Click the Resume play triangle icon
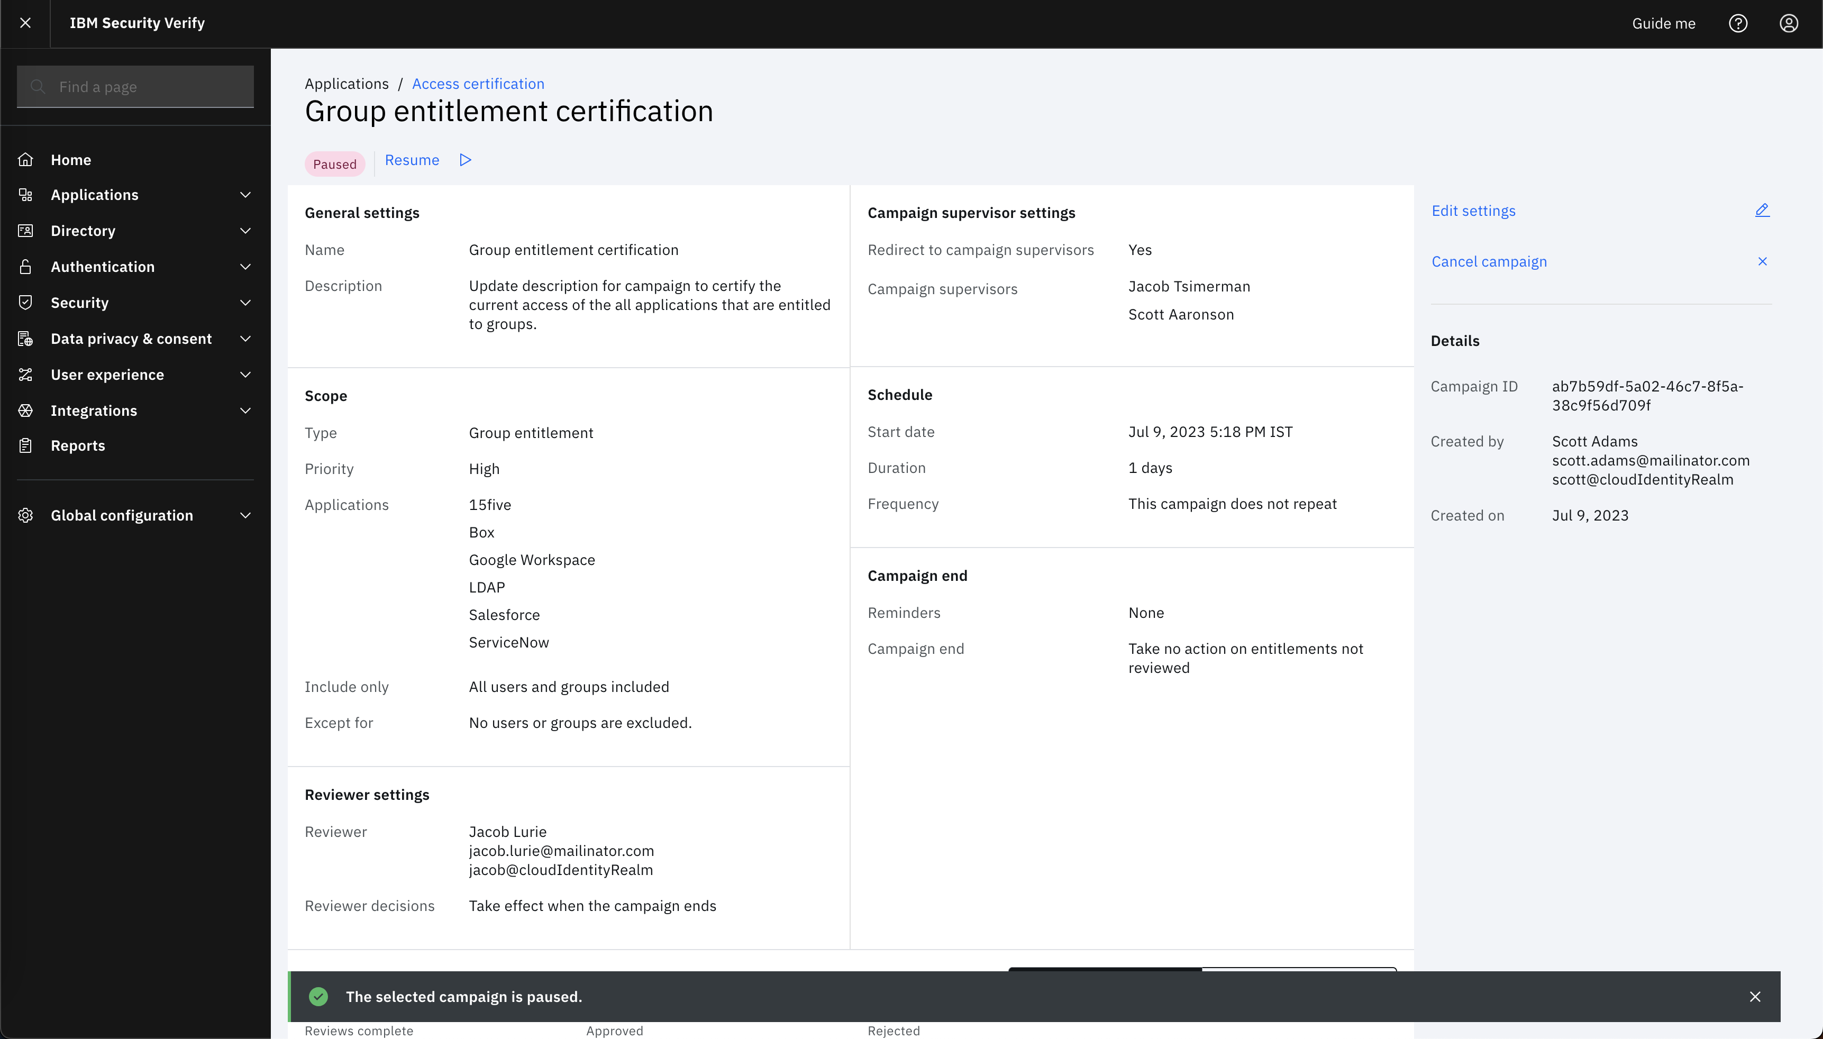The width and height of the screenshot is (1823, 1039). coord(465,160)
